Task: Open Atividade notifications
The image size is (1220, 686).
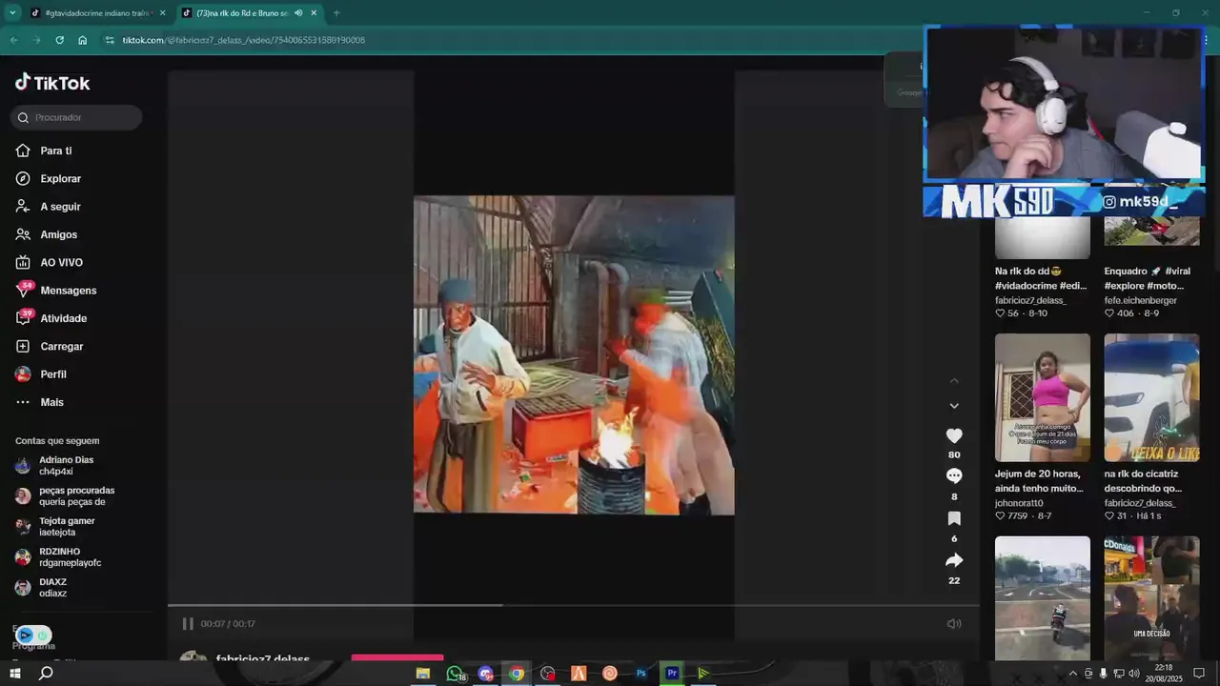Action: click(51, 318)
